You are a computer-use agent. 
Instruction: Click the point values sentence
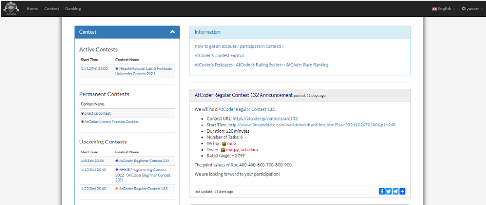tap(243, 165)
